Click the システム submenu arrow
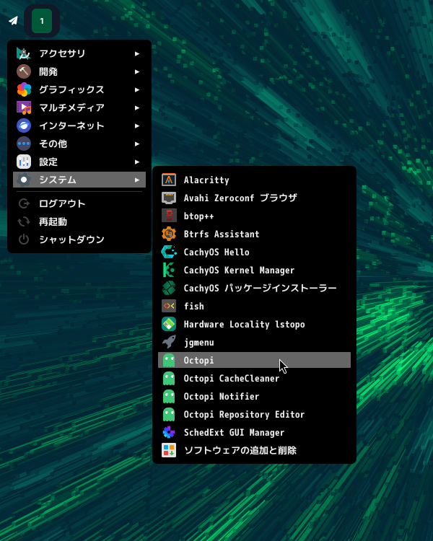The image size is (433, 541). (137, 180)
